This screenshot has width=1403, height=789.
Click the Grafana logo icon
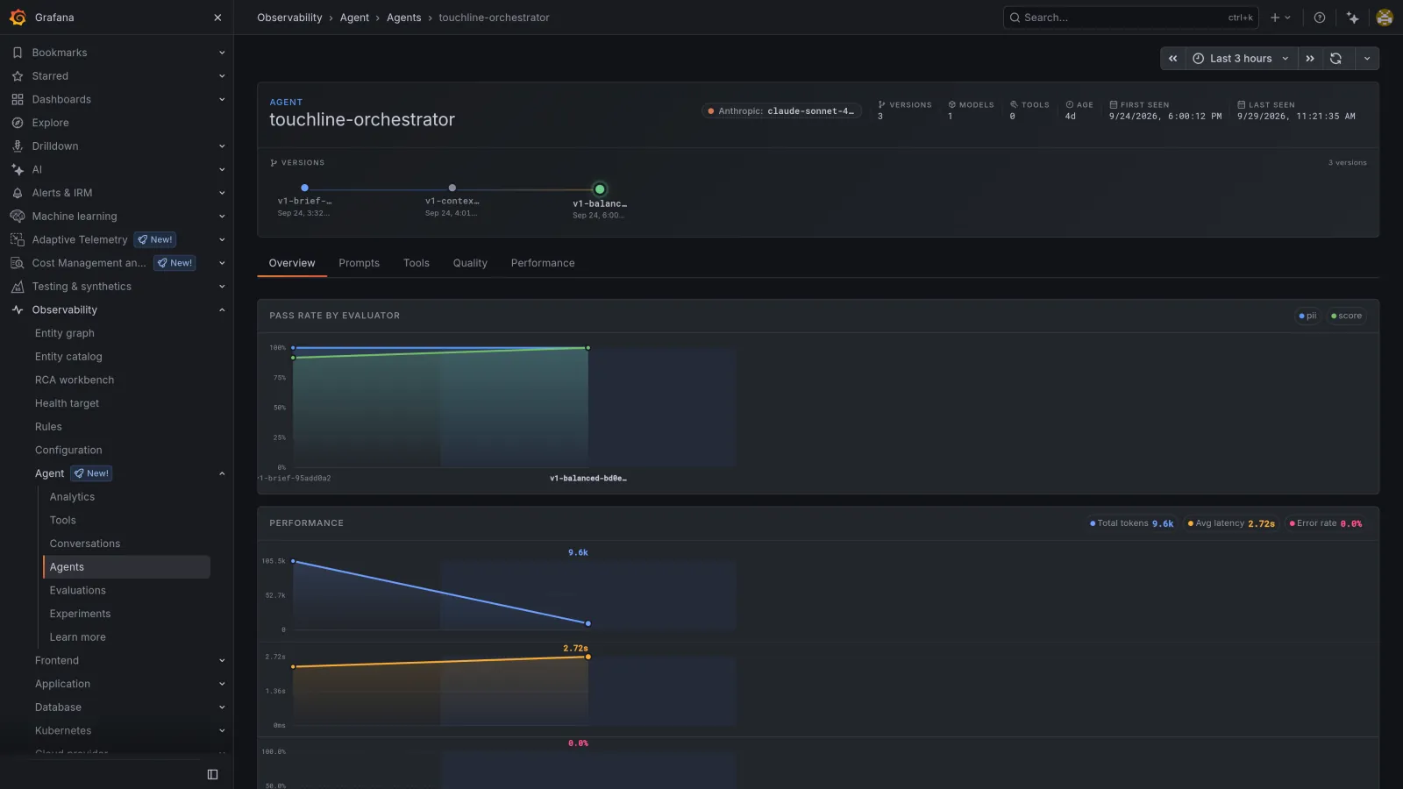tap(18, 18)
